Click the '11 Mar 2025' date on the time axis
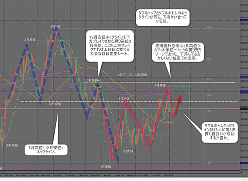This screenshot has width=248, height=181. click(95, 176)
